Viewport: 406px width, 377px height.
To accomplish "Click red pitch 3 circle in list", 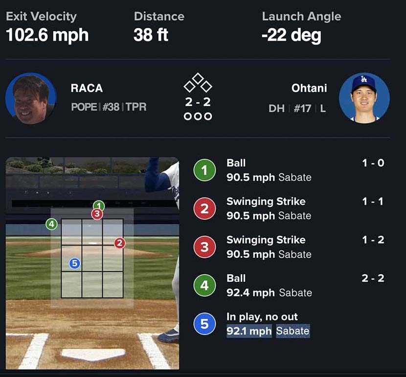I will (204, 247).
